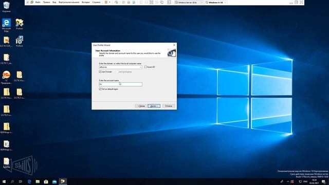Select the Profwiz icon showing two people
329x185 pixels.
click(20, 24)
